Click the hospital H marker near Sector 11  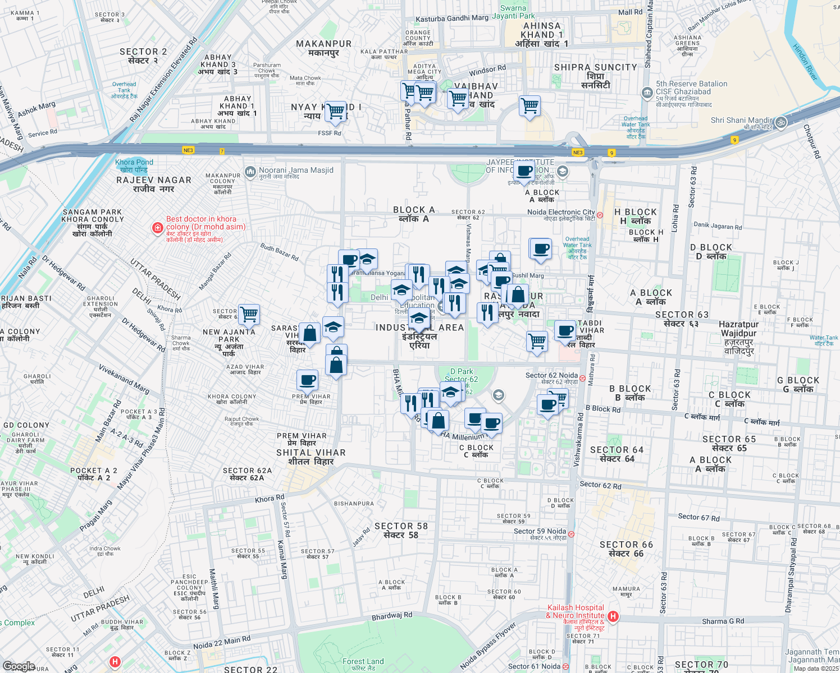point(116,662)
